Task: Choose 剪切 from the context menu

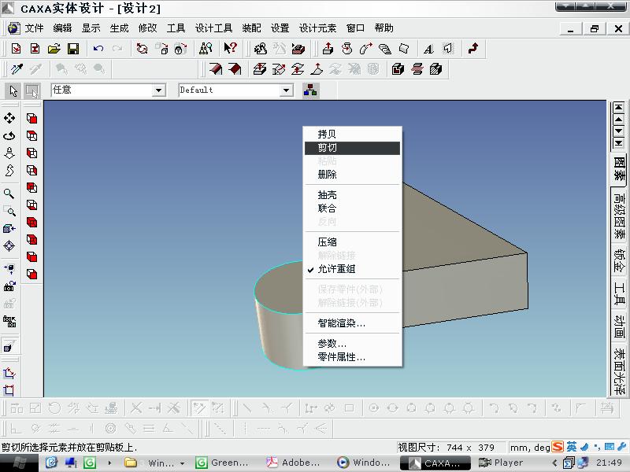Action: 352,148
